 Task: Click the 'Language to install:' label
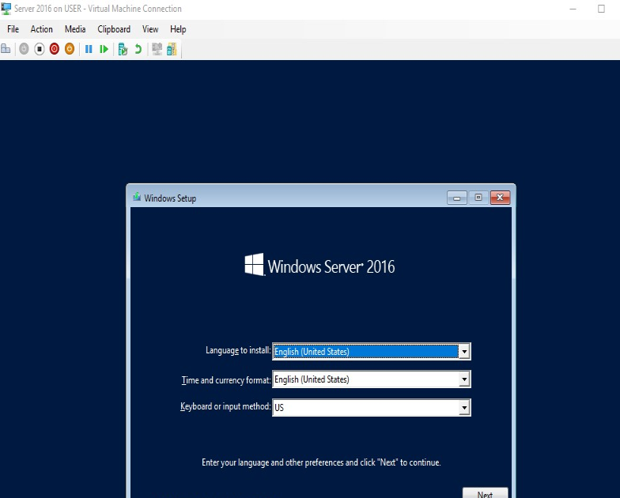tap(238, 351)
